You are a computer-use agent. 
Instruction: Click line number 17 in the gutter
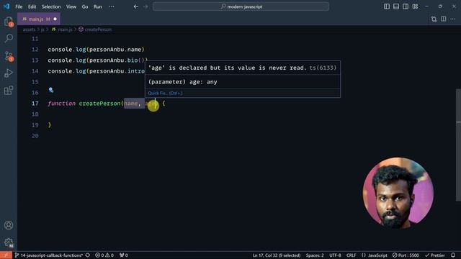tap(35, 104)
